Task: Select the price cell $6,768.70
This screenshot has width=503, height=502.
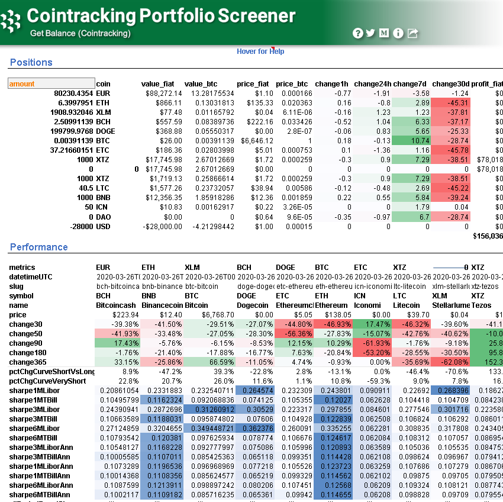Action: (218, 315)
